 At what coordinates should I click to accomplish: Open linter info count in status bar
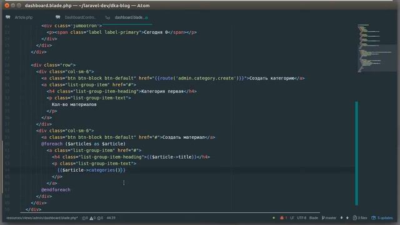click(x=100, y=218)
